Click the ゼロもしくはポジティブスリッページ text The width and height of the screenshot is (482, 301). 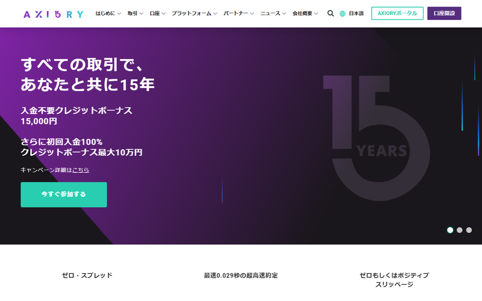click(395, 280)
